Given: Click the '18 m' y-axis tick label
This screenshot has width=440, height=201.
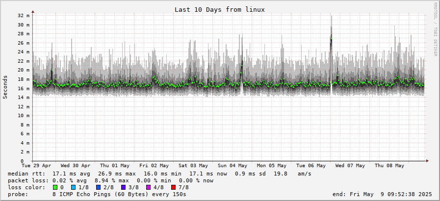Looking at the screenshot, I should [24, 79].
